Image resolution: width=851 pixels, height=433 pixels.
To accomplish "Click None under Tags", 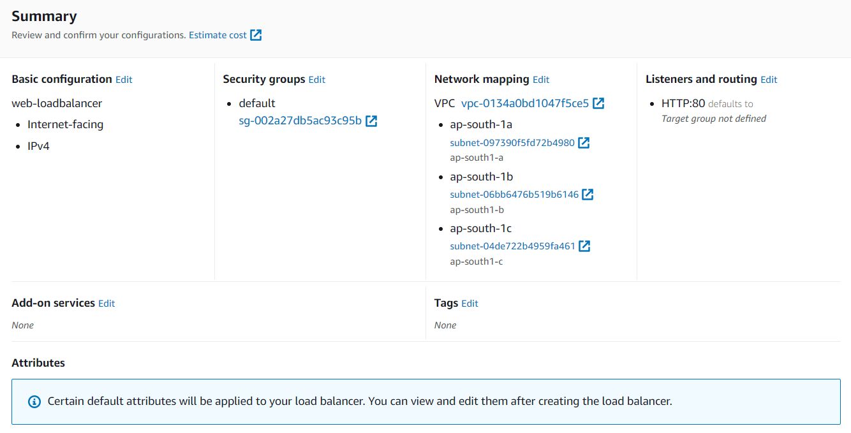I will pos(445,325).
